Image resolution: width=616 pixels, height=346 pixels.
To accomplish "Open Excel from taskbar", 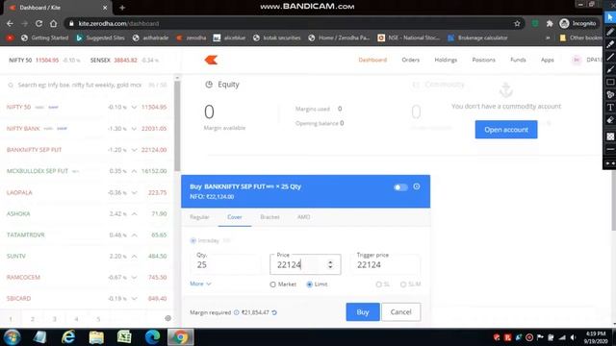I will coord(124,337).
